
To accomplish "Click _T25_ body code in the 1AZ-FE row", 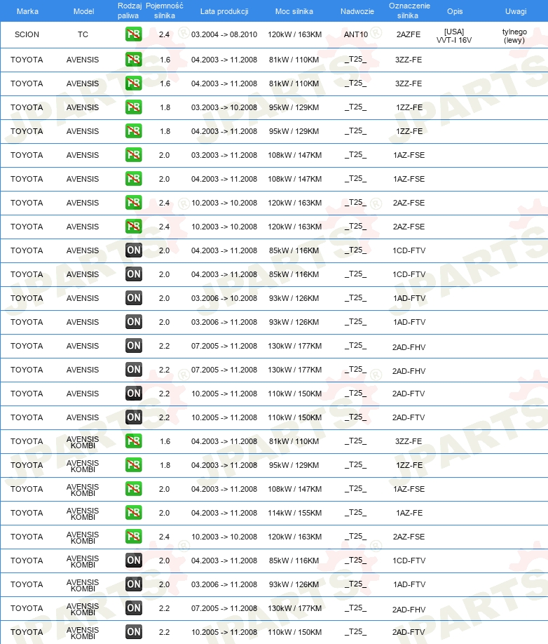I will (355, 512).
